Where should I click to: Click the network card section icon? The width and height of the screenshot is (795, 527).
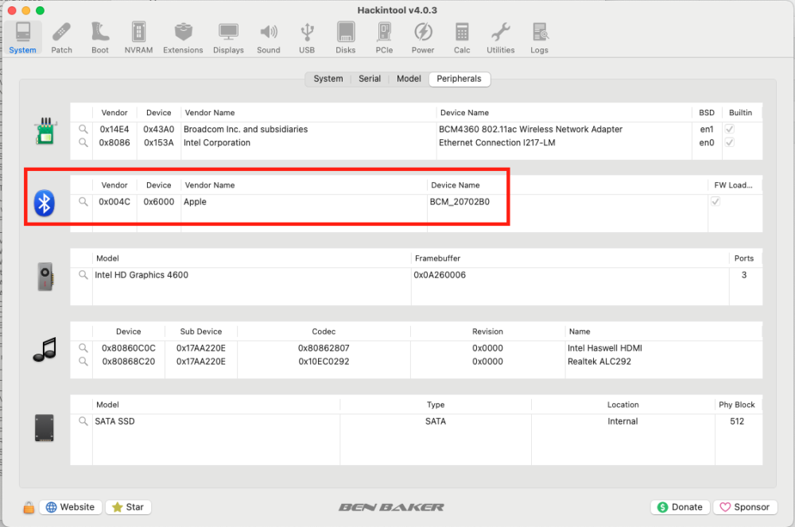tap(45, 130)
